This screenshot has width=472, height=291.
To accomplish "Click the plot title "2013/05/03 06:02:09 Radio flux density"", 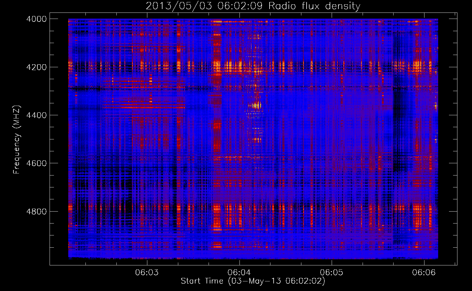I will [253, 6].
